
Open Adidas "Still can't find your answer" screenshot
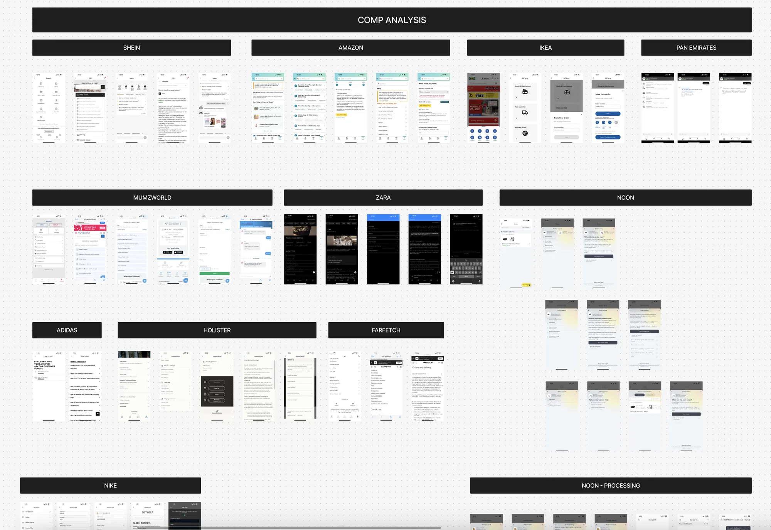[x=49, y=386]
